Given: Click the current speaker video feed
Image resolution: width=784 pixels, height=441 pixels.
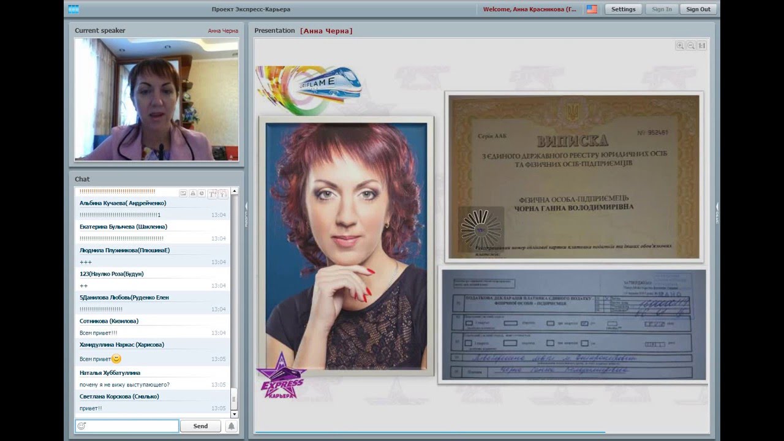Looking at the screenshot, I should tap(157, 99).
